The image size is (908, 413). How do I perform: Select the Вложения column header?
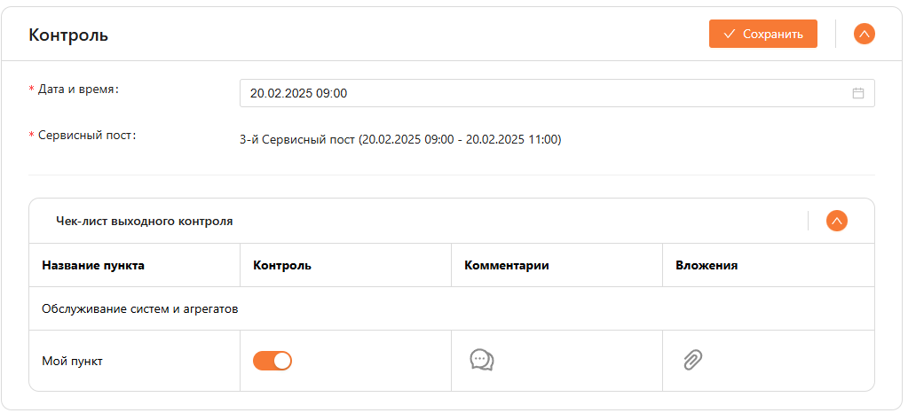(707, 265)
